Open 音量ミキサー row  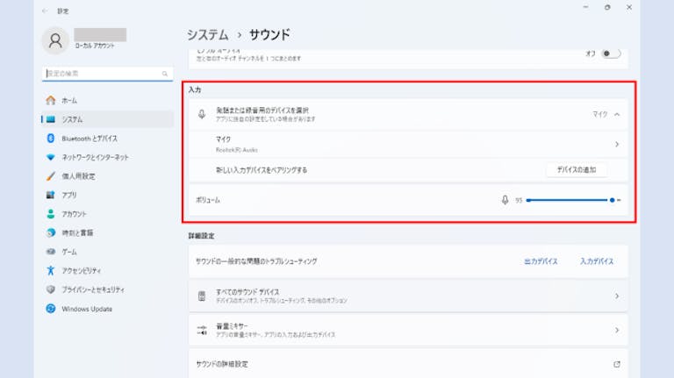(408, 330)
